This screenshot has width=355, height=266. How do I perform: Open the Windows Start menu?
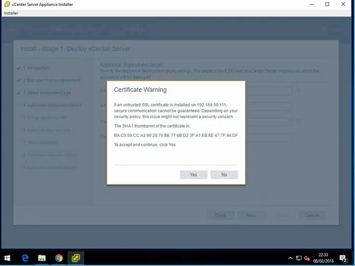pyautogui.click(x=7, y=258)
